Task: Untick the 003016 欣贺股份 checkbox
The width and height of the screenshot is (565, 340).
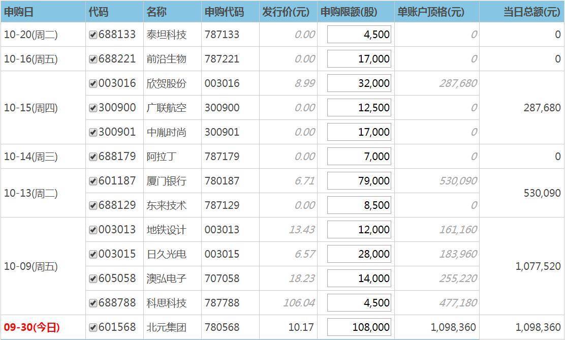Action: point(93,84)
